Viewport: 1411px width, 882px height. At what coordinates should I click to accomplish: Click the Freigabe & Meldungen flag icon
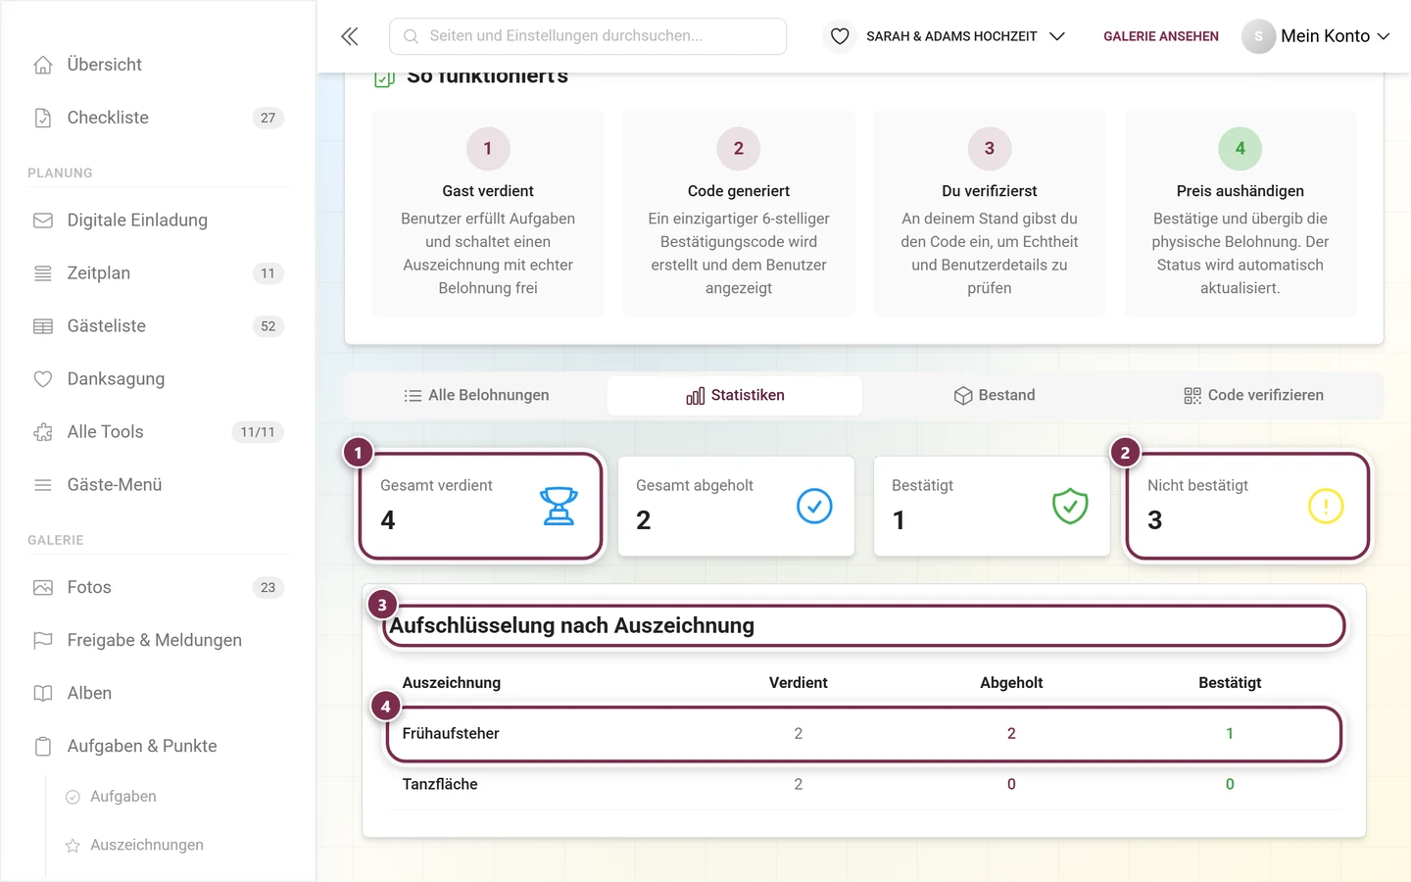43,641
